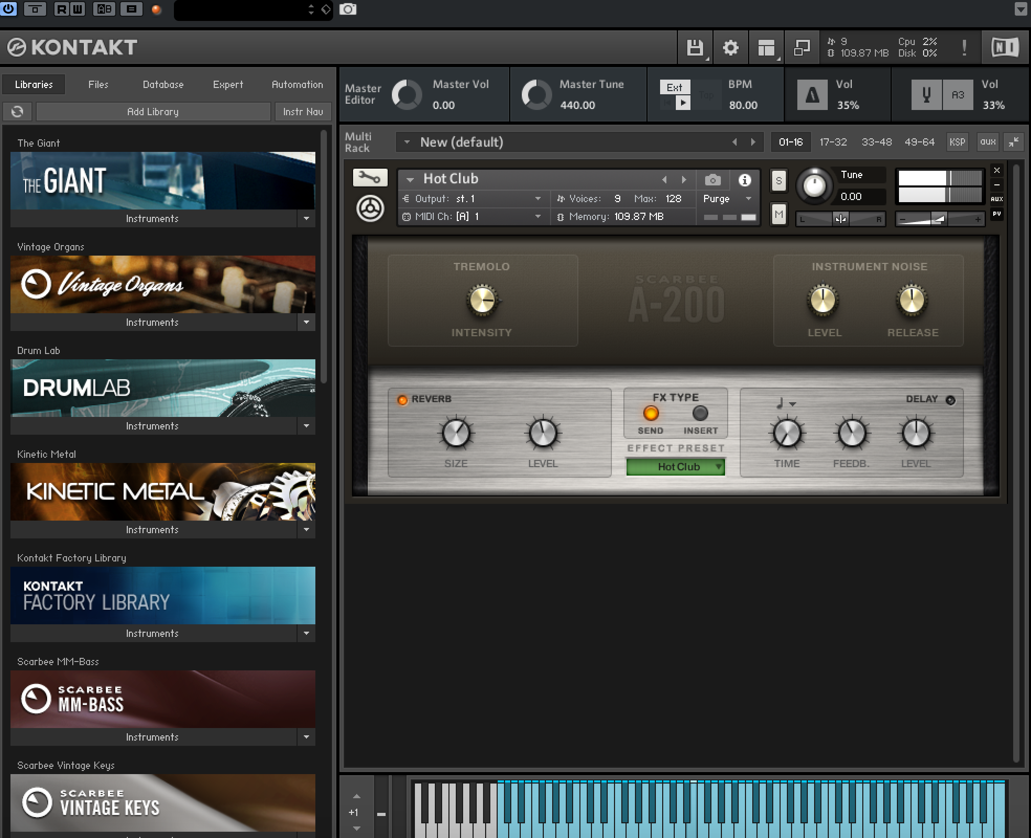Open Vintage Organs Instruments dropdown arrow
1031x838 pixels.
(306, 322)
